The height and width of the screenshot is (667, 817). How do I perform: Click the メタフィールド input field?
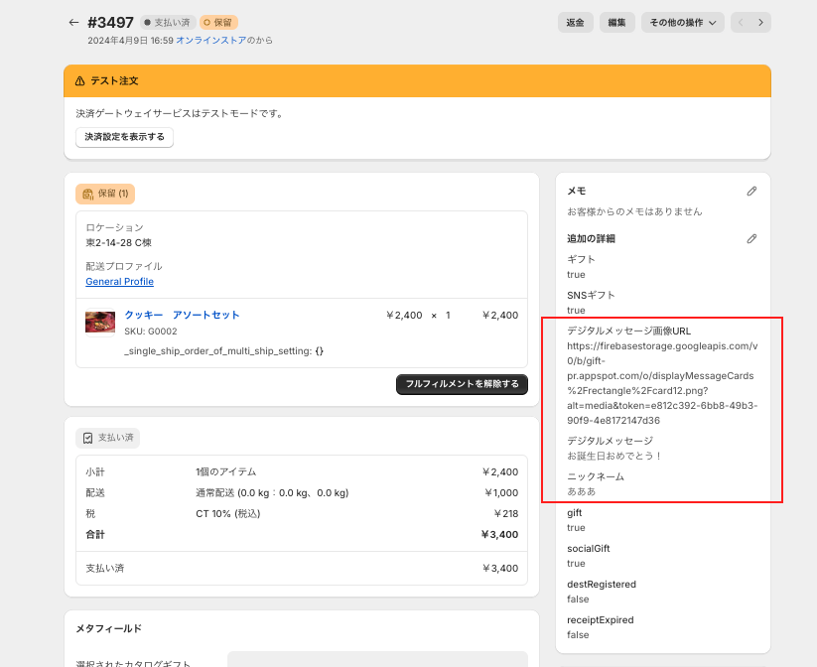click(377, 659)
